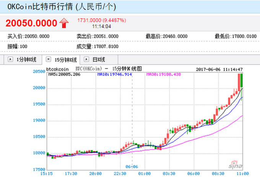260x177 pixels.
Task: Click the timestamp 11:14:04
Action: point(101,26)
